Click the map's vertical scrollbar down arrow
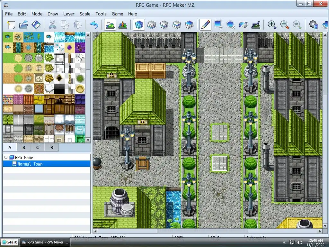The width and height of the screenshot is (329, 247). click(325, 226)
